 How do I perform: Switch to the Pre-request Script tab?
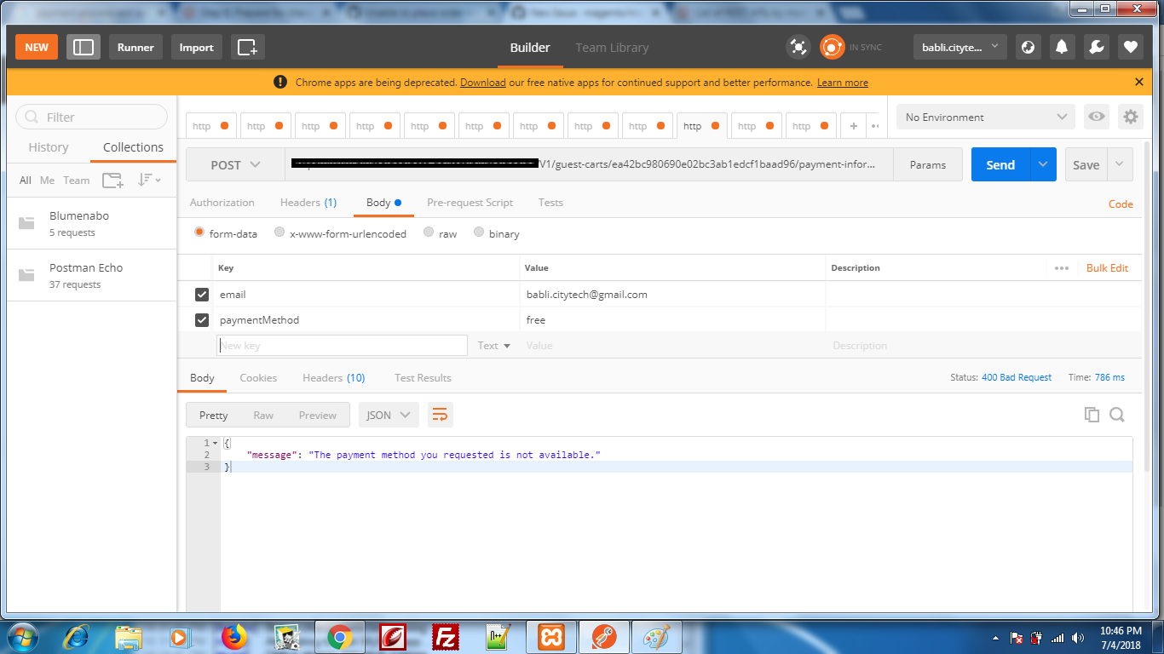click(470, 203)
